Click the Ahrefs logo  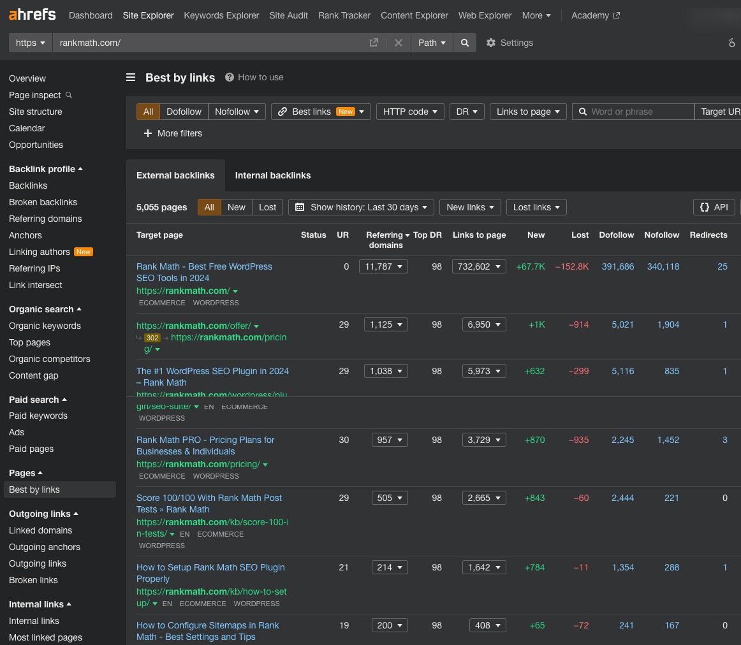click(32, 15)
